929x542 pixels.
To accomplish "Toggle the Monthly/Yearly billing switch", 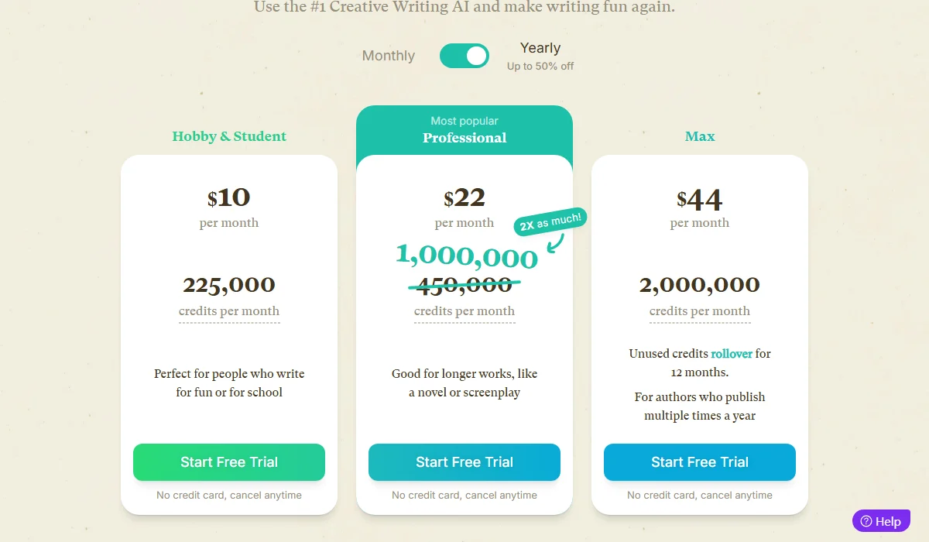I will tap(464, 56).
